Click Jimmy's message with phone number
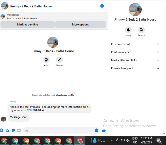 [49, 109]
